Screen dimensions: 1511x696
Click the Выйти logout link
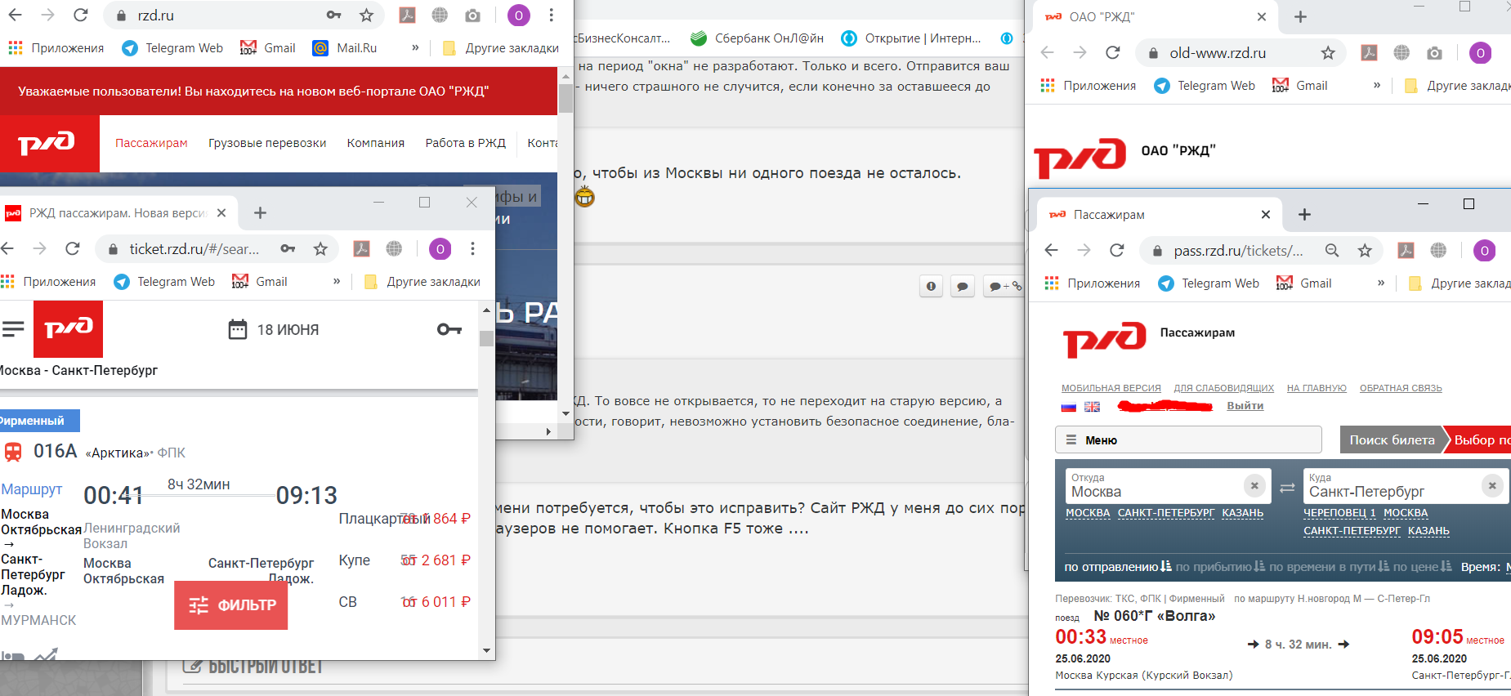point(1245,406)
